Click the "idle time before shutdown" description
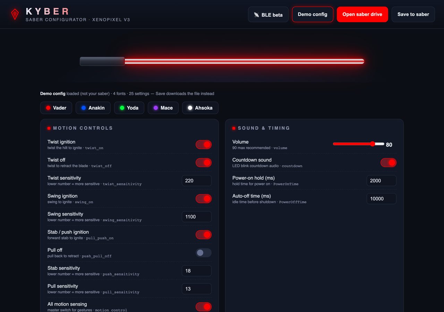 254,202
